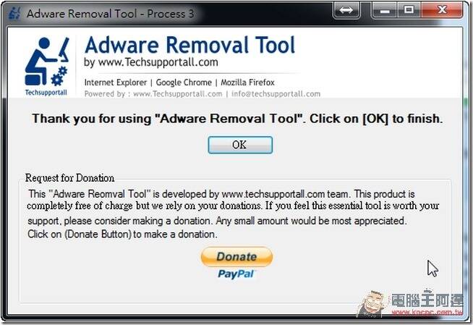
Task: Click the yellow Donate button
Action: (x=236, y=257)
